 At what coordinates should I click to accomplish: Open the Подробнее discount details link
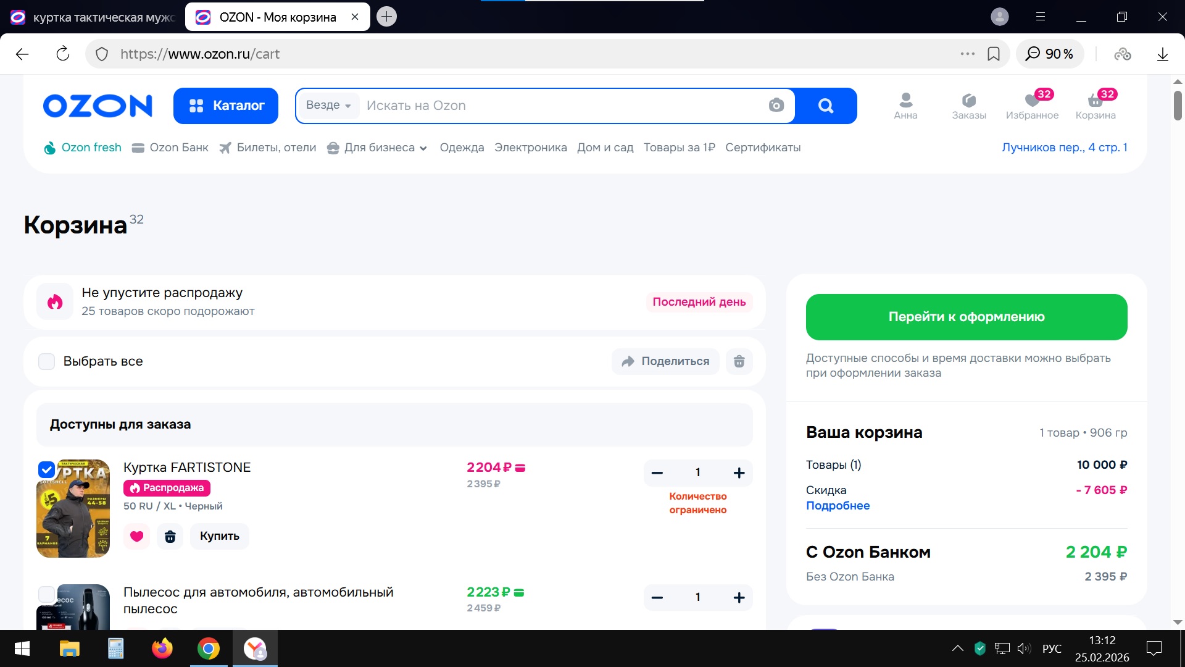(x=838, y=506)
